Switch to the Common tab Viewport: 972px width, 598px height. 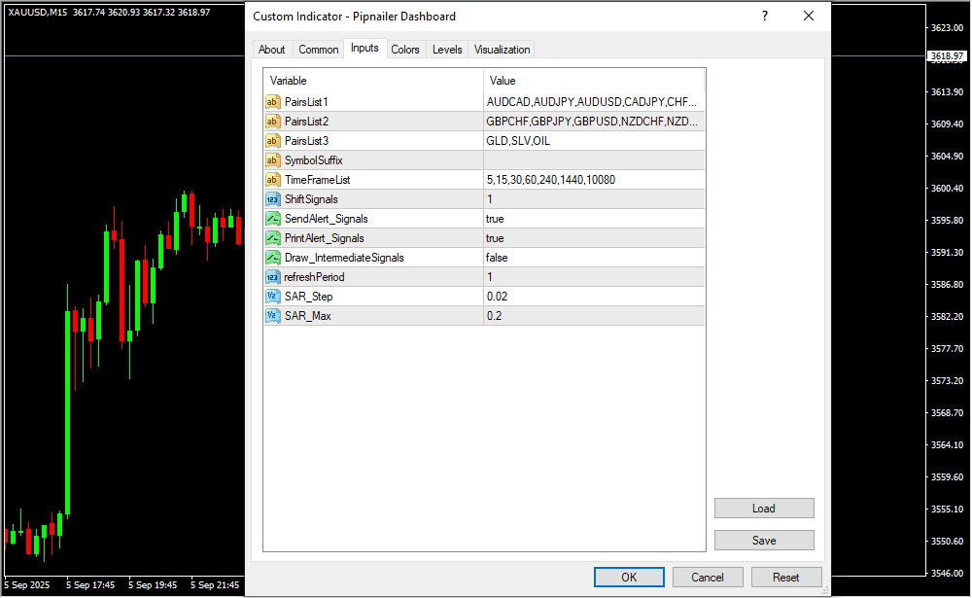click(319, 50)
